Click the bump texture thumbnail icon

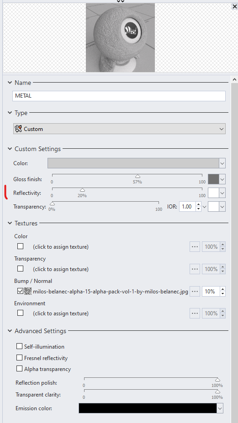(28, 291)
